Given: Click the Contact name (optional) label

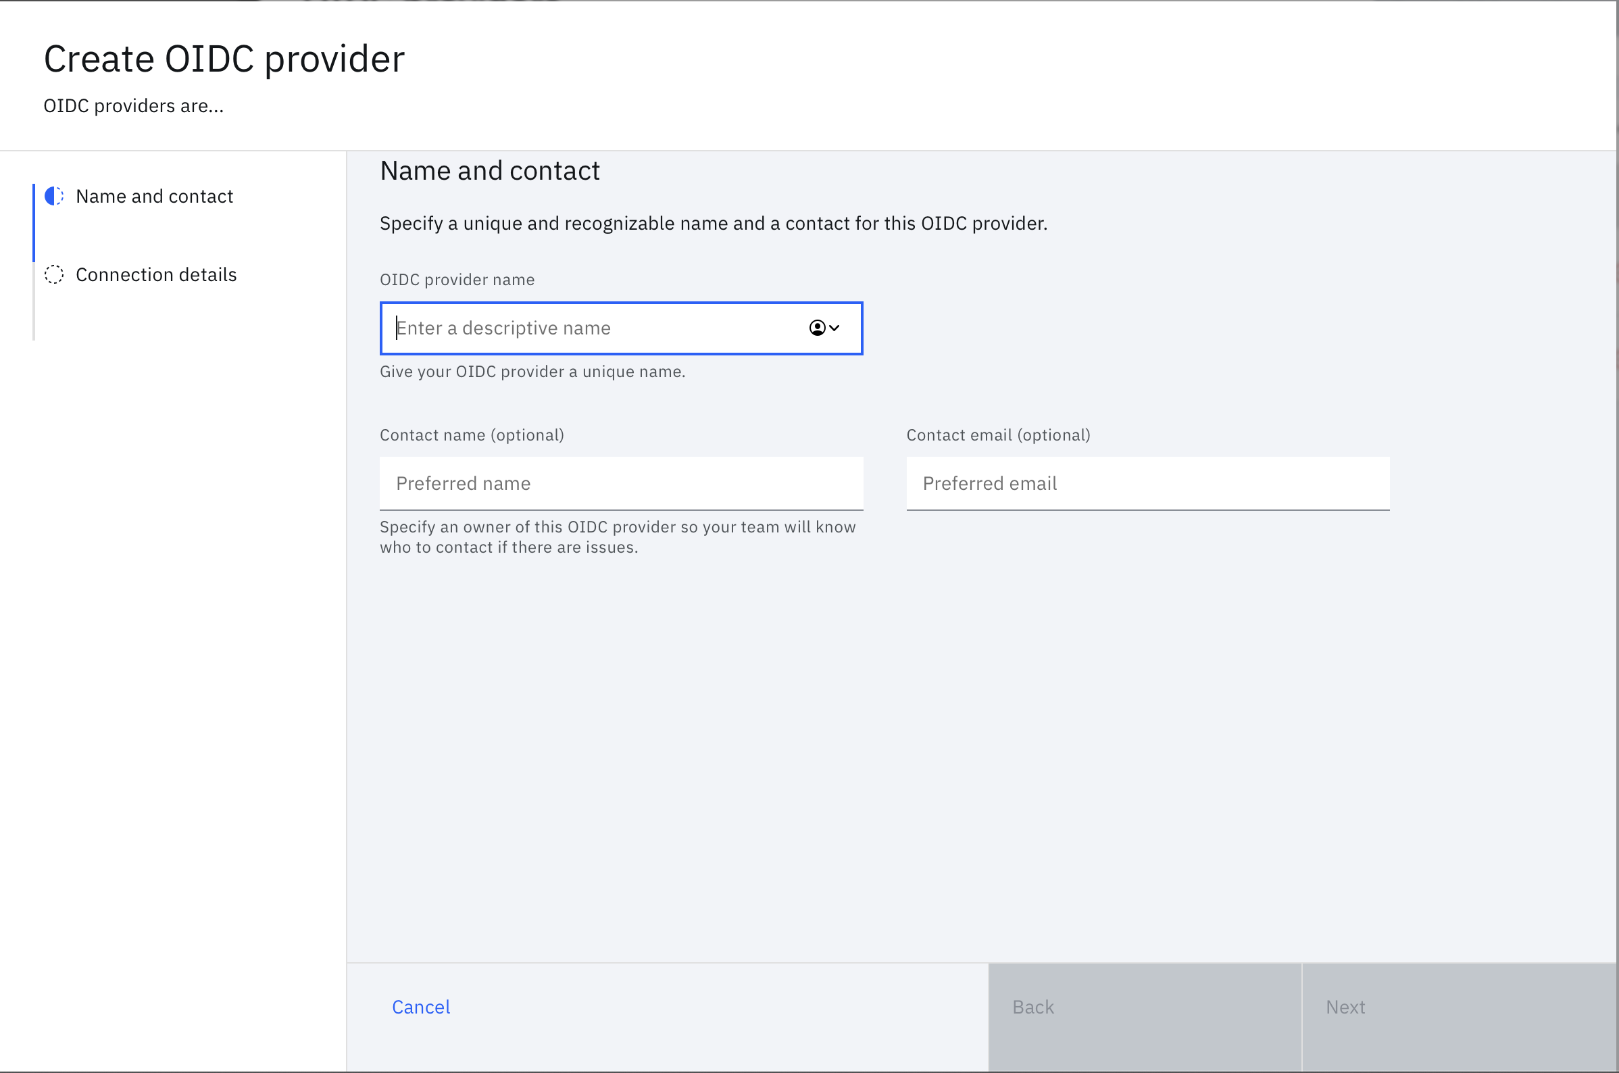Looking at the screenshot, I should [x=472, y=434].
